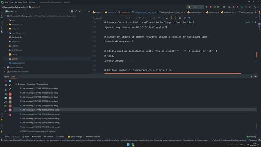
Task: Collapse all Pylint scan results
Action: pyautogui.click(x=10, y=89)
